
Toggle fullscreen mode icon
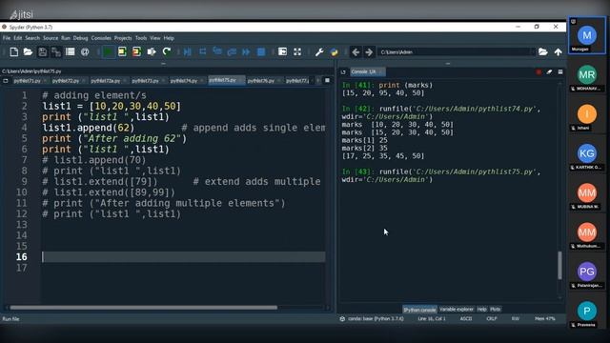297,51
